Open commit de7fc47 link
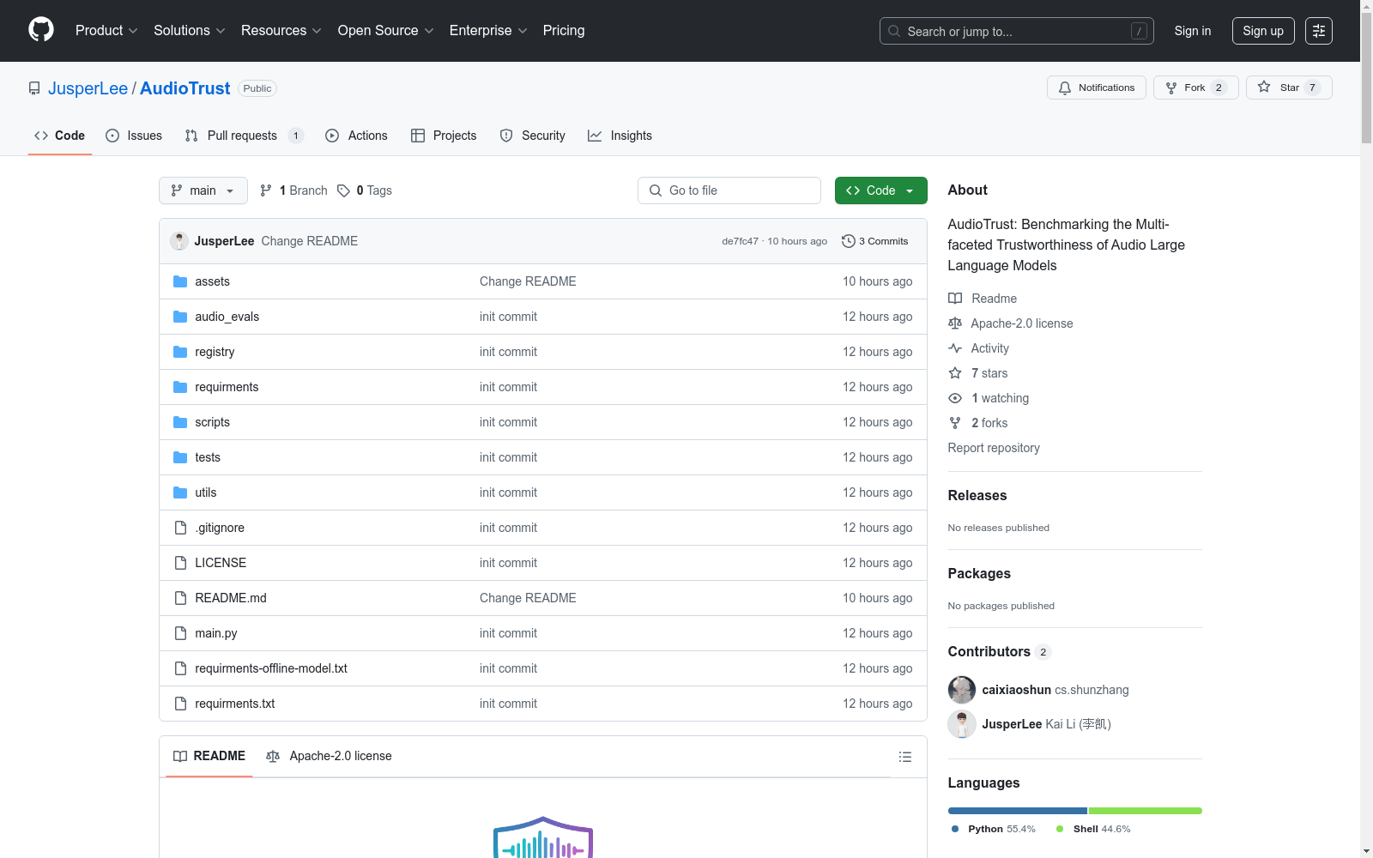Viewport: 1373px width, 858px height. pyautogui.click(x=740, y=241)
